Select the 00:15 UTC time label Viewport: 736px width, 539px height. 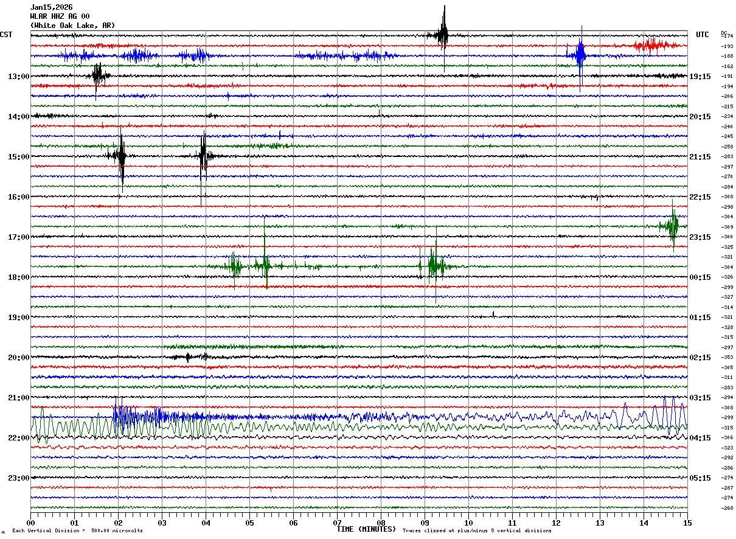[700, 277]
